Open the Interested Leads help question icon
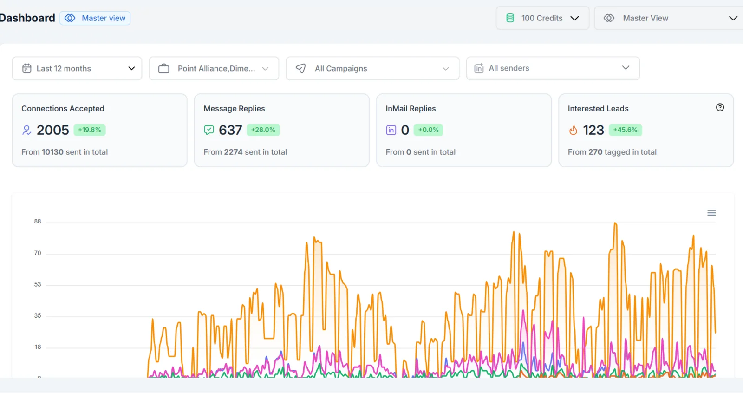The width and height of the screenshot is (743, 393). pyautogui.click(x=720, y=107)
